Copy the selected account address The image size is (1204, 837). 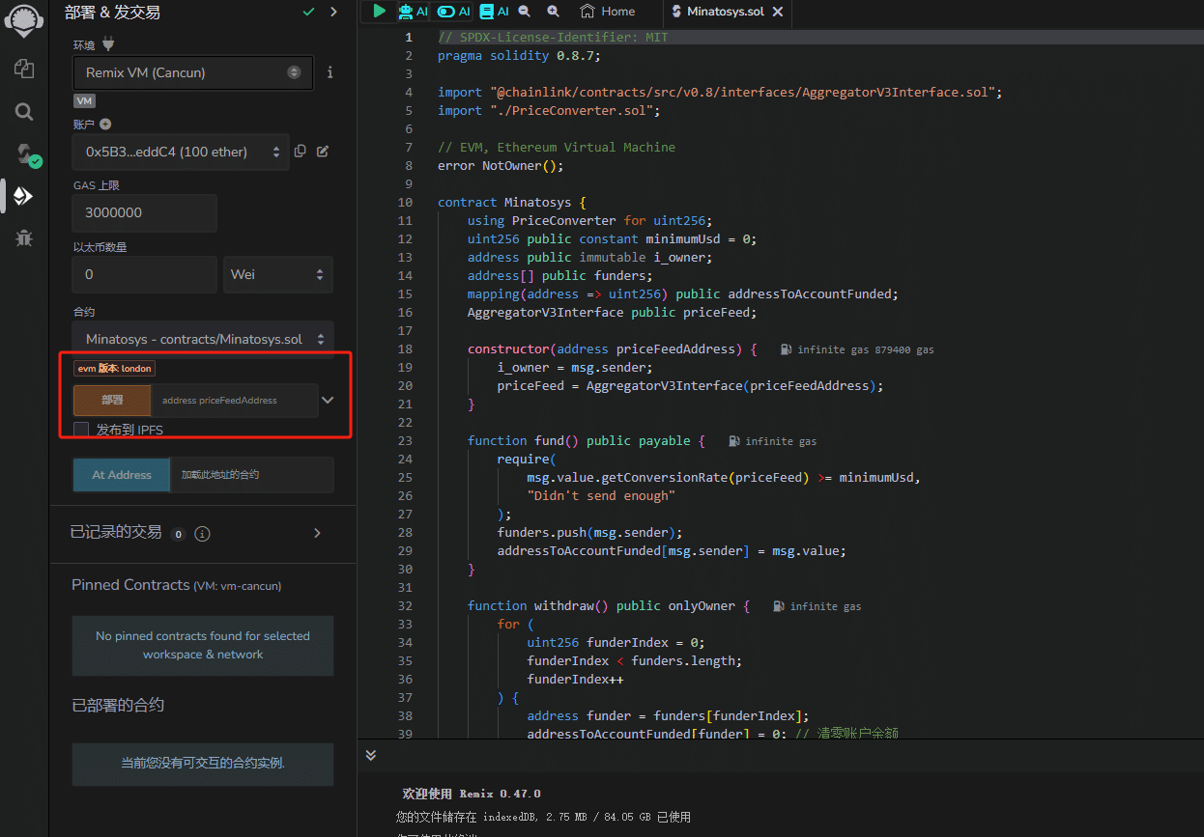[x=301, y=152]
